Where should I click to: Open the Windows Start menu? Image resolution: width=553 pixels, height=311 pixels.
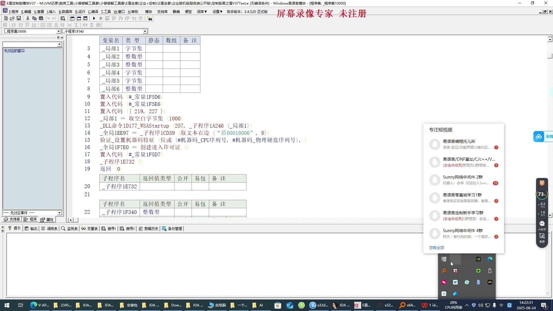point(7,305)
